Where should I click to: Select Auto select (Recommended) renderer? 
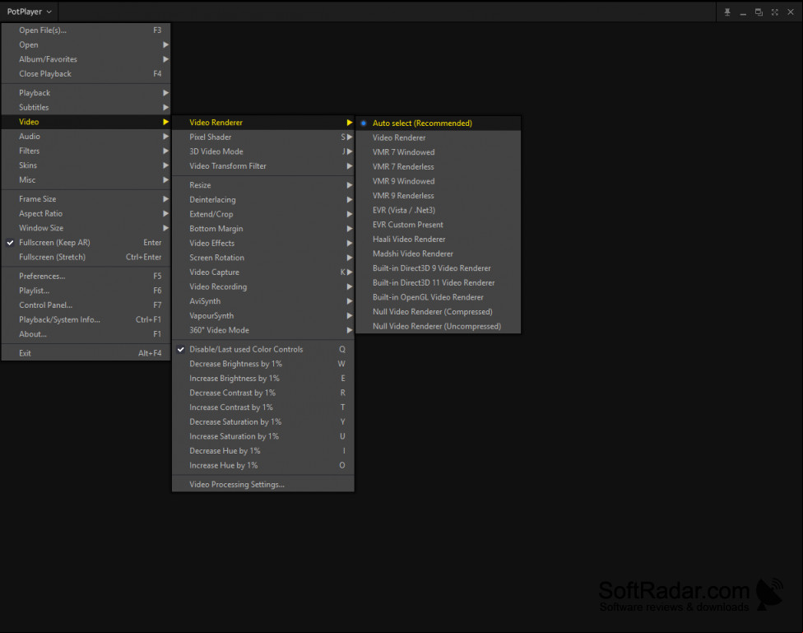tap(439, 123)
